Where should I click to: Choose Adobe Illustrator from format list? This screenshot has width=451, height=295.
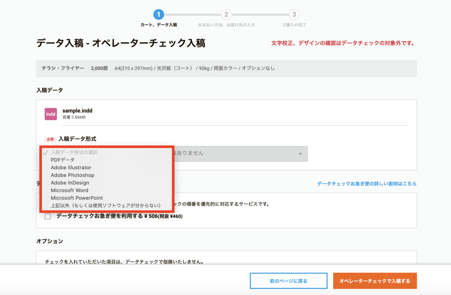(71, 168)
